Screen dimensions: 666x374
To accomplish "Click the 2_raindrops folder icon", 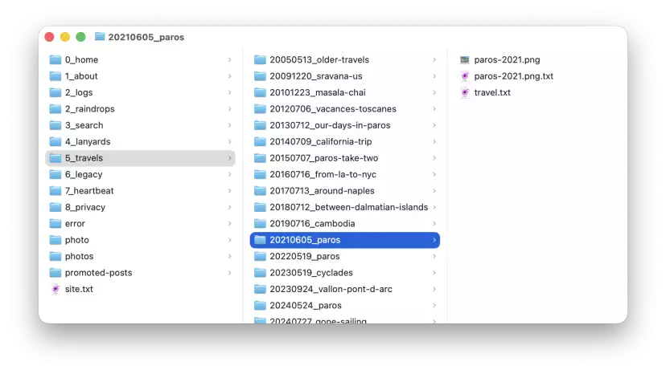I will [x=55, y=109].
